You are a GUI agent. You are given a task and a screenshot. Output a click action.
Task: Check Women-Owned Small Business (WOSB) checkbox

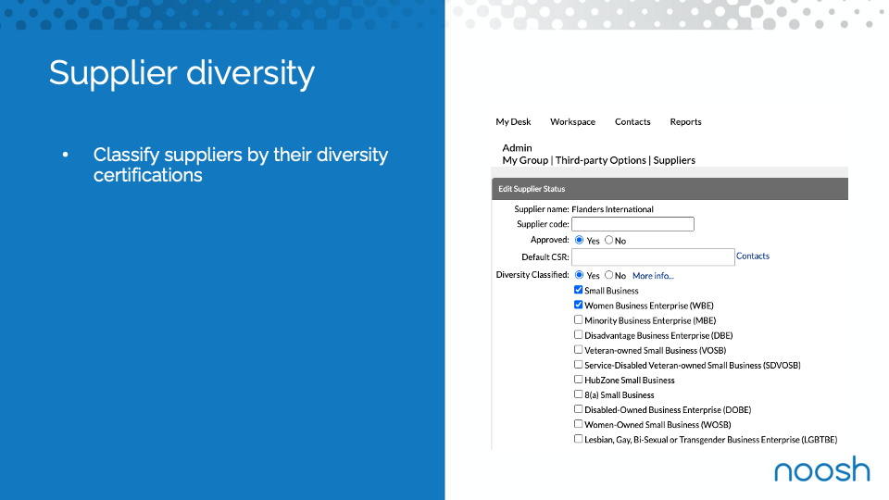click(x=578, y=423)
